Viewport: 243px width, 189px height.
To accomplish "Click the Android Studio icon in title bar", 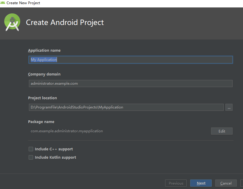I will 3,3.
